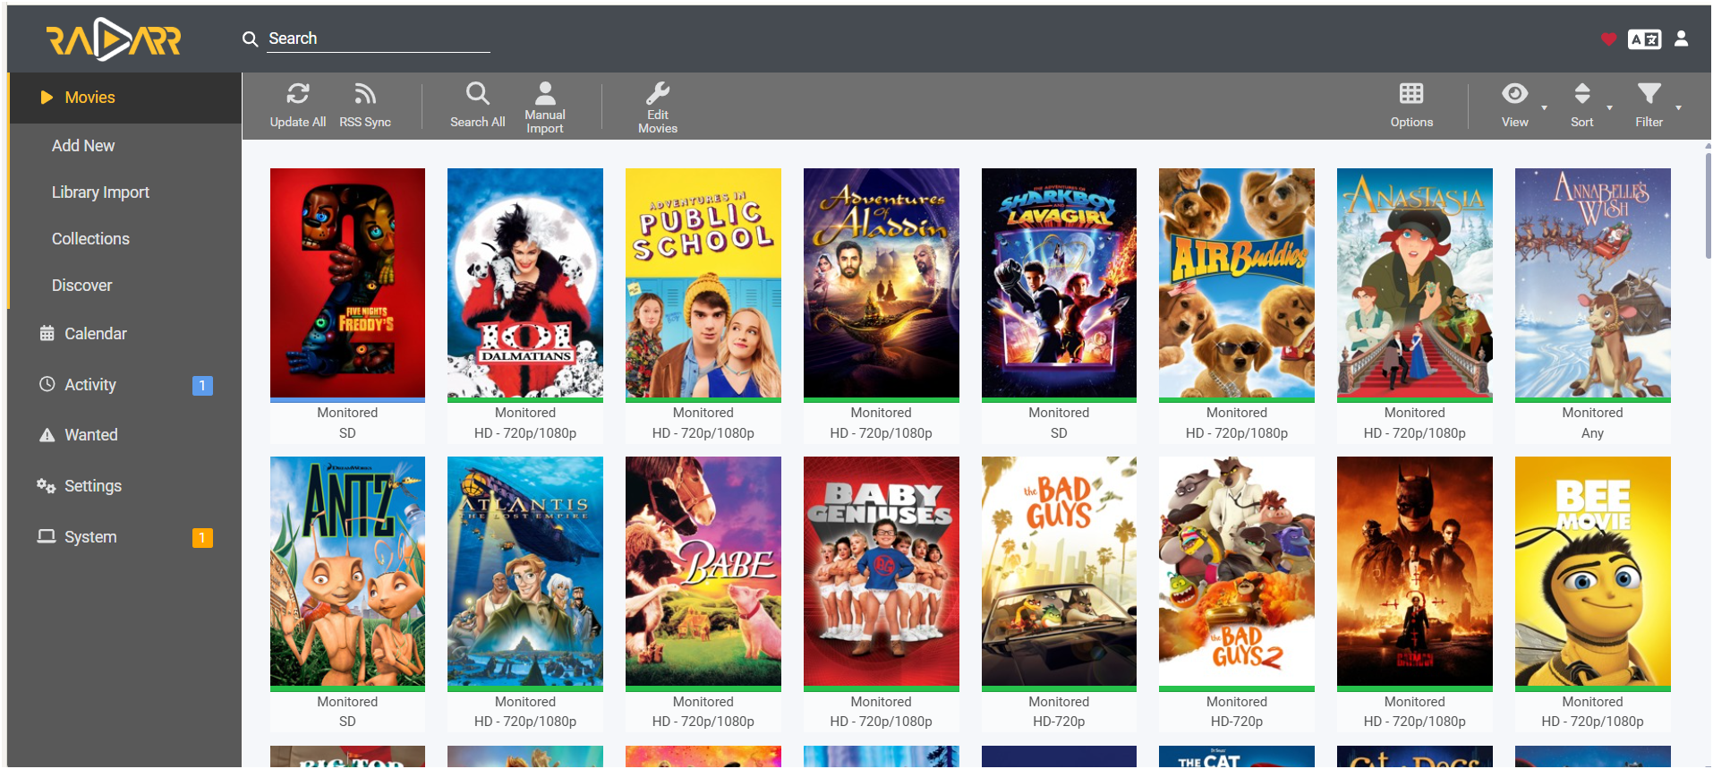Image resolution: width=1713 pixels, height=769 pixels.
Task: Open the Calendar sidebar section
Action: click(95, 334)
